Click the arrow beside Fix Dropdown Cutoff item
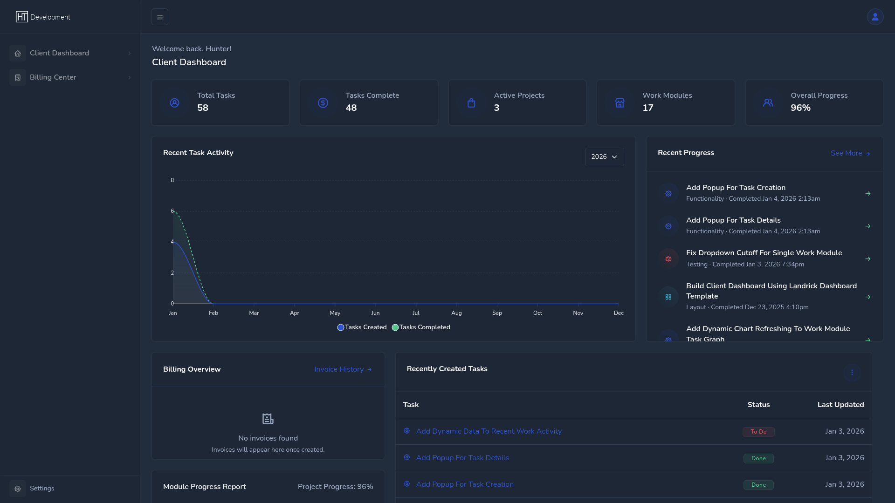895x503 pixels. tap(867, 259)
